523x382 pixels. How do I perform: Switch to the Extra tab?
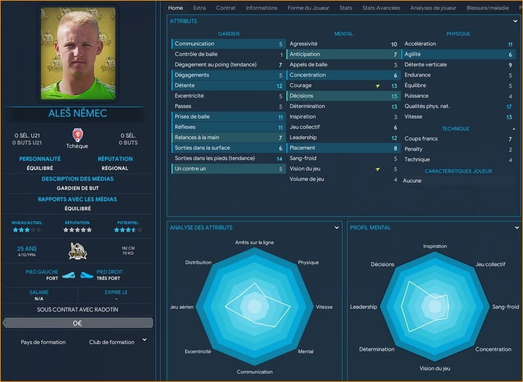(199, 8)
